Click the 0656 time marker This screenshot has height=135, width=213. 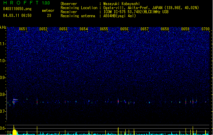[124, 29]
